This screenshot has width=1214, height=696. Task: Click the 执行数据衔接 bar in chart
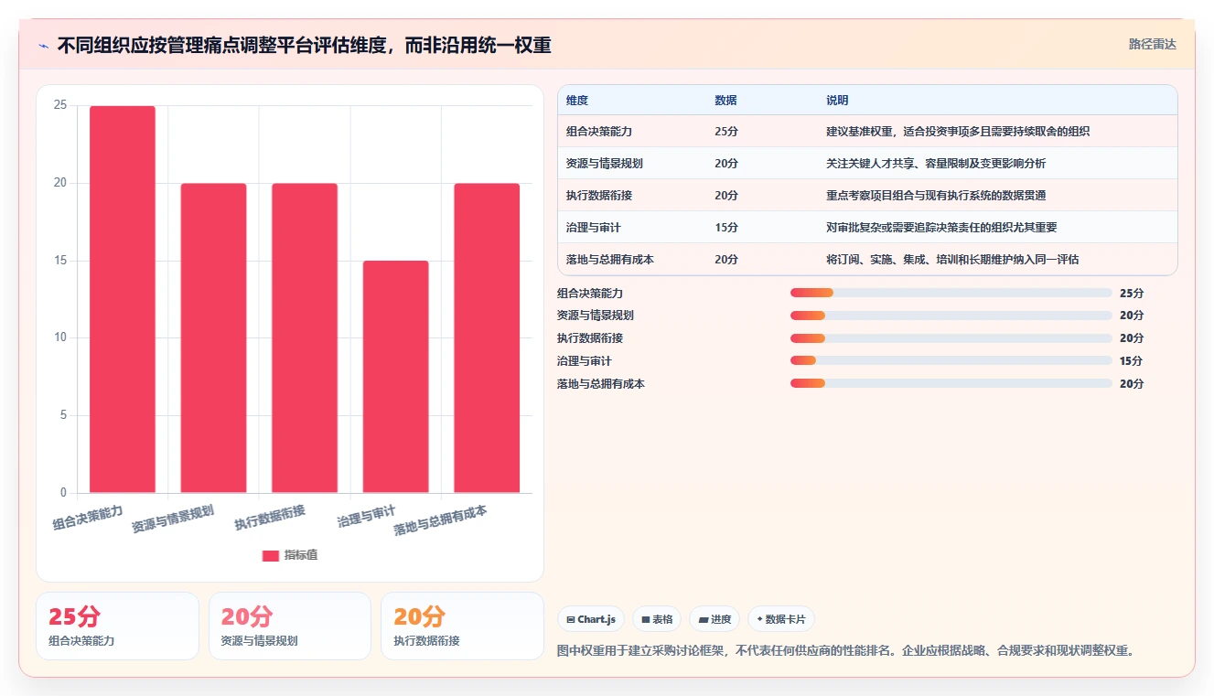pos(305,338)
